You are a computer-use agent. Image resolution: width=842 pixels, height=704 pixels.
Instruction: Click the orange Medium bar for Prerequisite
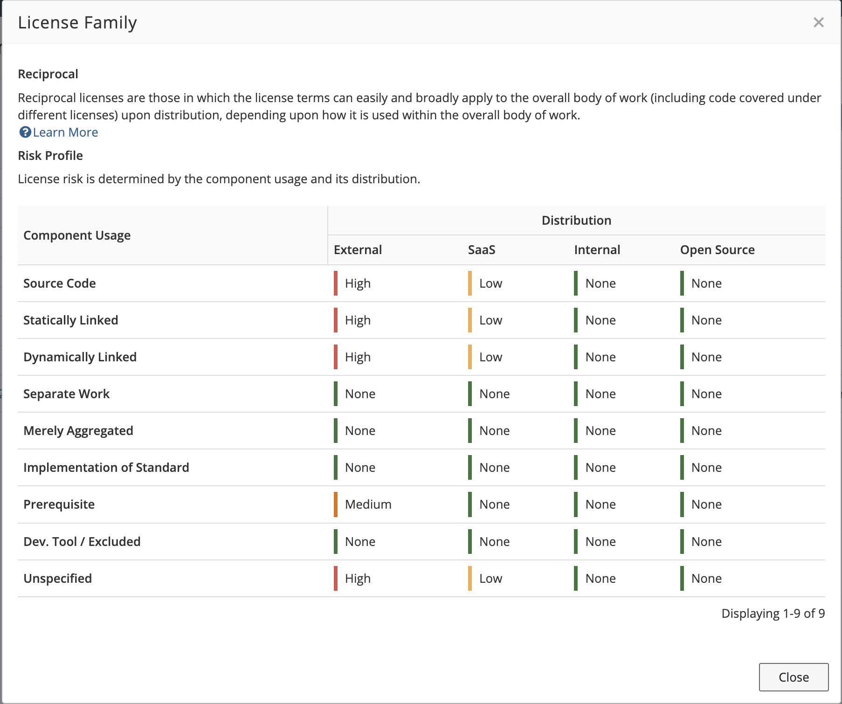336,504
